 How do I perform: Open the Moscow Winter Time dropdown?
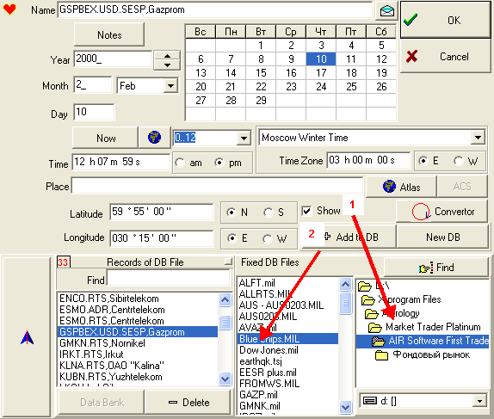coord(478,138)
